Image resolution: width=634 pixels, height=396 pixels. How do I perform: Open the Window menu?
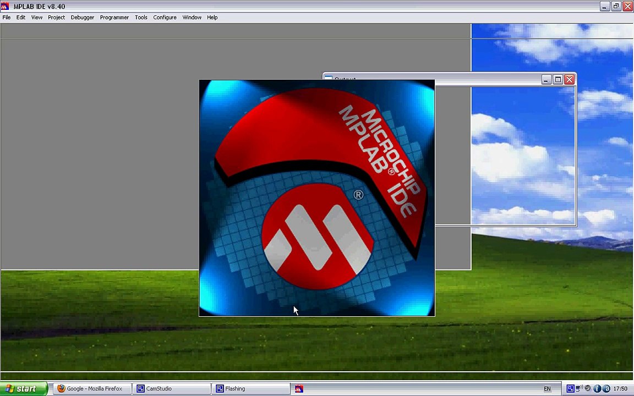[x=192, y=18]
